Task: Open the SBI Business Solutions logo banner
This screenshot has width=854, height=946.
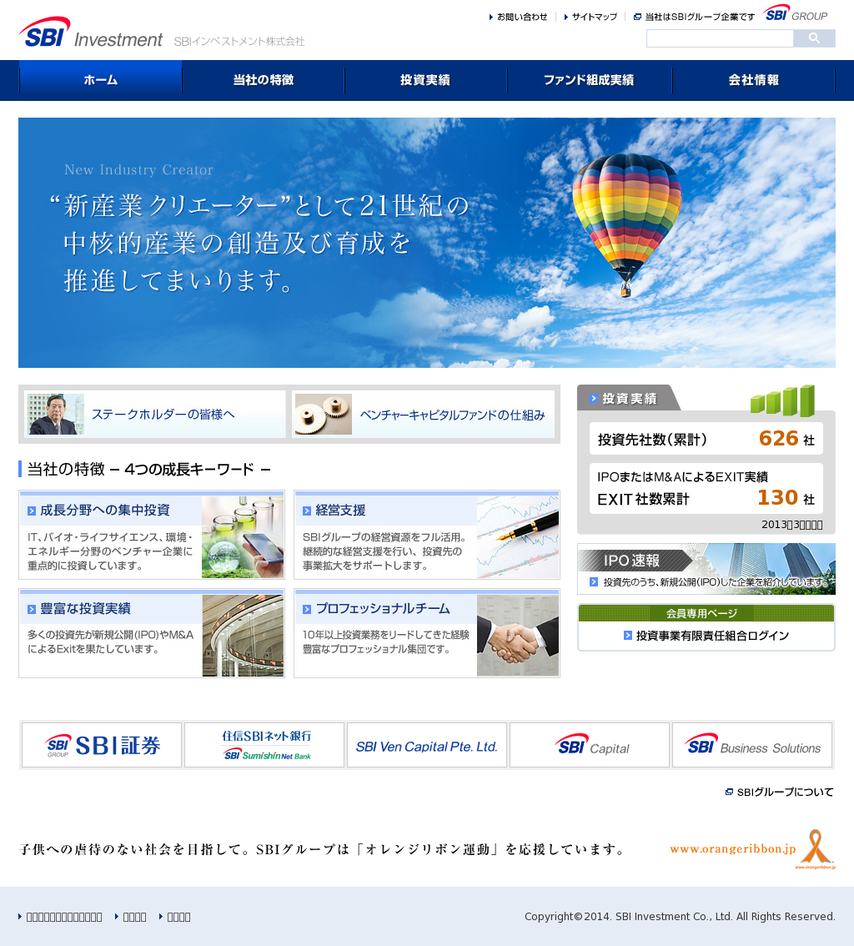Action: tap(752, 745)
